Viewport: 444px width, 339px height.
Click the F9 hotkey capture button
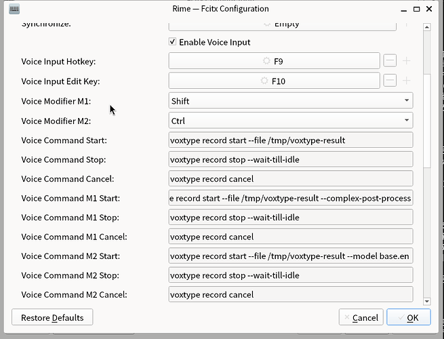click(274, 61)
